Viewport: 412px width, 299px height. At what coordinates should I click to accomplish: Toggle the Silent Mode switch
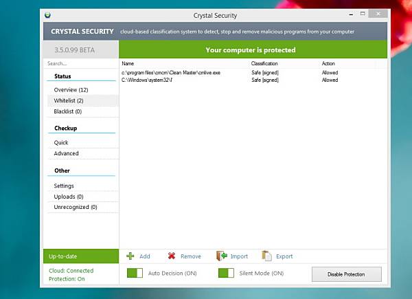pyautogui.click(x=226, y=273)
